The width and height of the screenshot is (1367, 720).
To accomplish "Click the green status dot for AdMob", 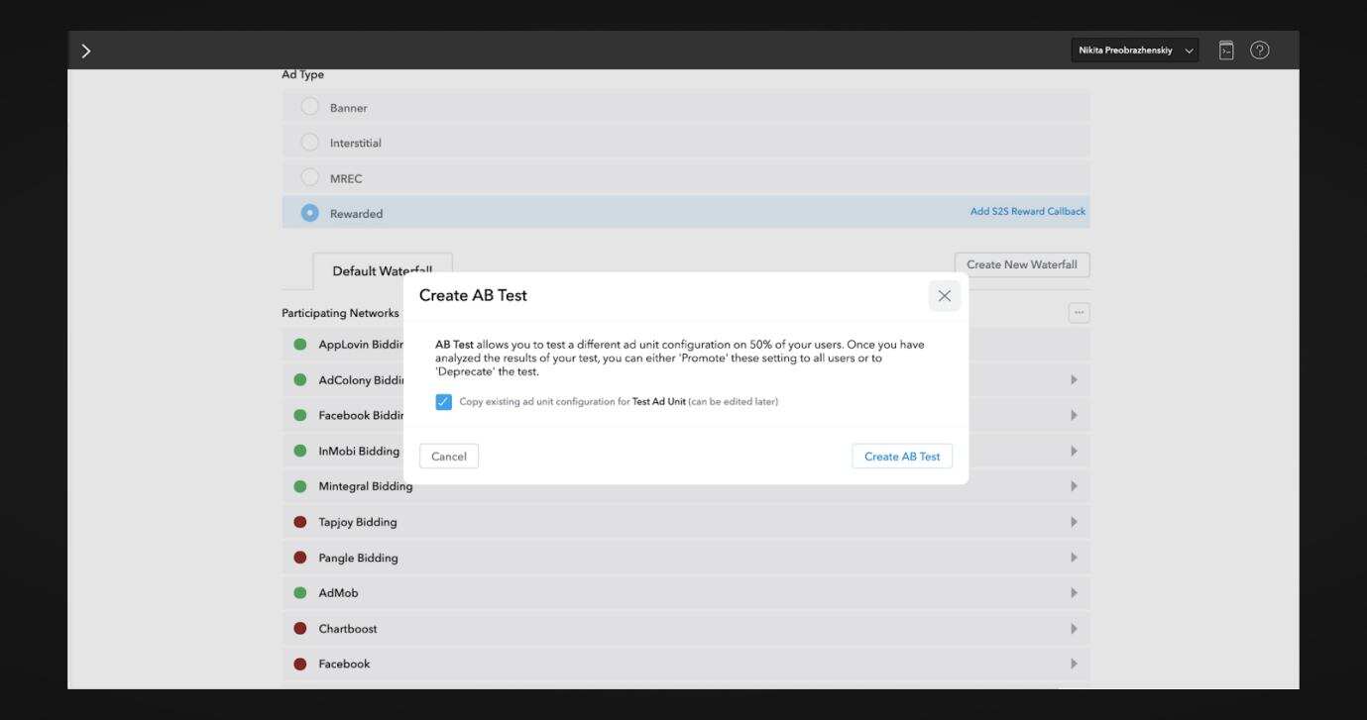I will click(x=300, y=593).
